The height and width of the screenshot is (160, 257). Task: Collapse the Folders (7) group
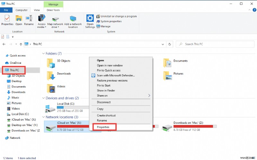[43, 54]
